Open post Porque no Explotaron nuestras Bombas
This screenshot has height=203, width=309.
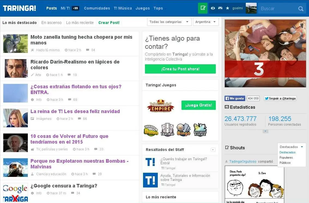[x=79, y=164]
